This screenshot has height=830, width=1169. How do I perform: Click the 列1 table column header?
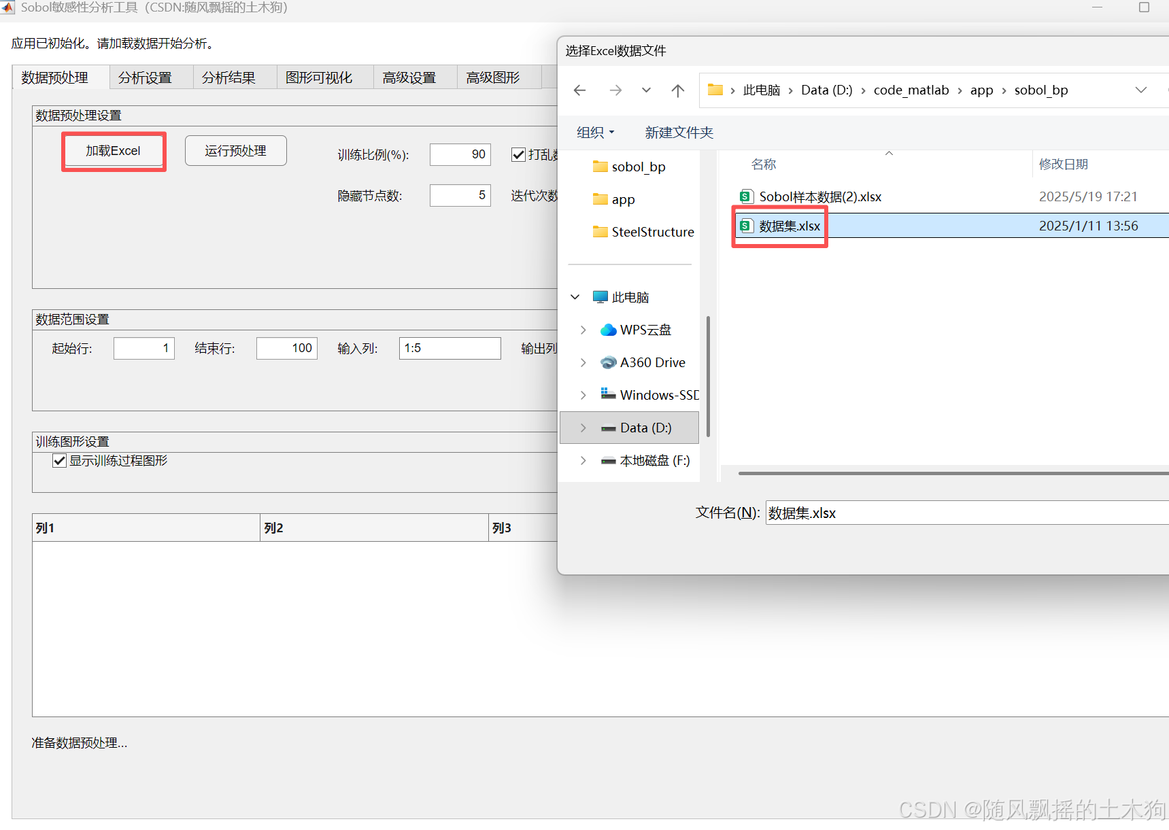coord(146,528)
